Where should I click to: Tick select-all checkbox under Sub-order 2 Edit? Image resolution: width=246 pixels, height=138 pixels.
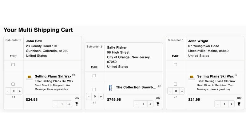click(x=94, y=75)
